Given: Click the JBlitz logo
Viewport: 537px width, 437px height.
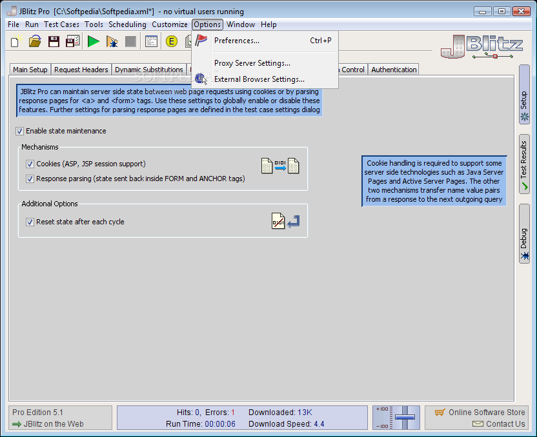Looking at the screenshot, I should [x=481, y=46].
